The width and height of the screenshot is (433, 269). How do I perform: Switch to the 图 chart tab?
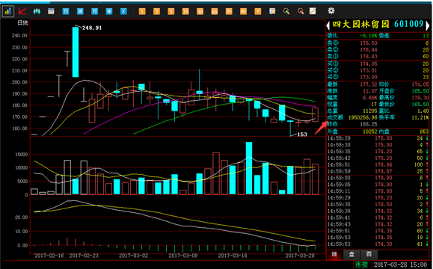[x=369, y=254]
